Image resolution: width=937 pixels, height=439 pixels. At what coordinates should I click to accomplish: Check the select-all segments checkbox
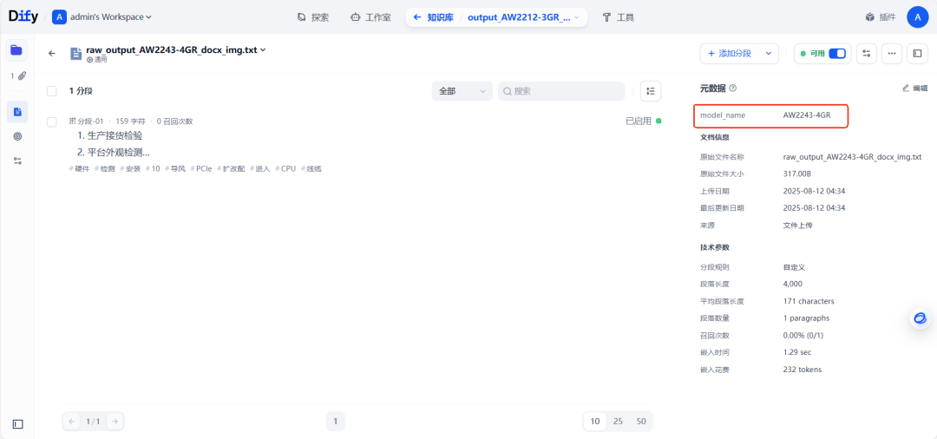tap(52, 91)
